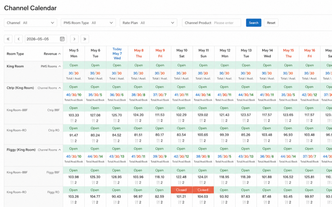Click the occupancy icon under Ctrip BBF May 5
Screen dimensions: 332x207
pos(72,121)
